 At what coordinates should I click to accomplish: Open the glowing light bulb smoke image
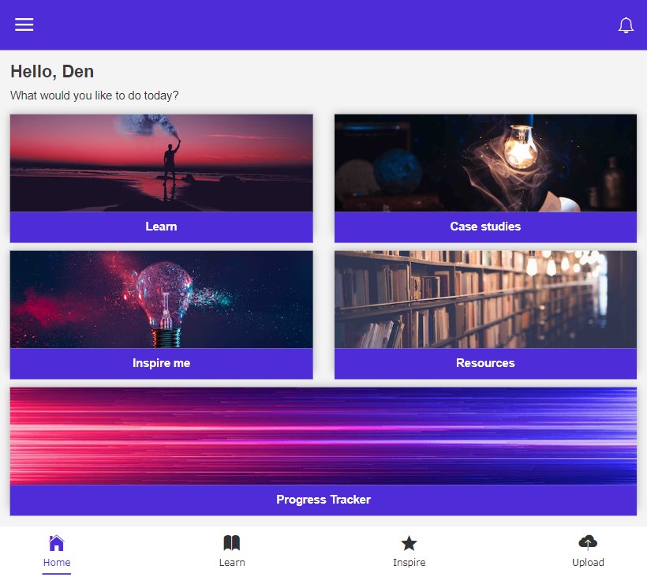485,163
